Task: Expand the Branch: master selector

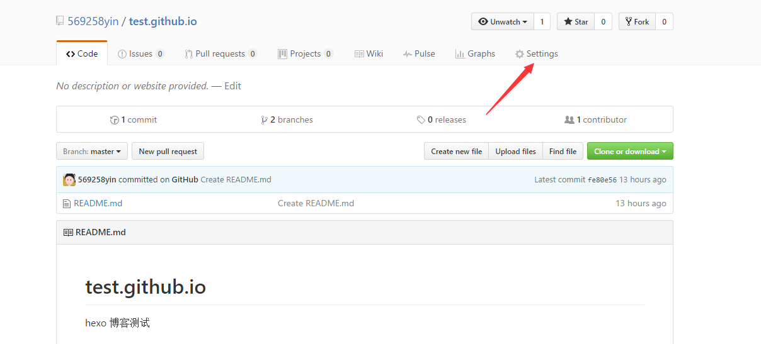Action: pyautogui.click(x=92, y=152)
